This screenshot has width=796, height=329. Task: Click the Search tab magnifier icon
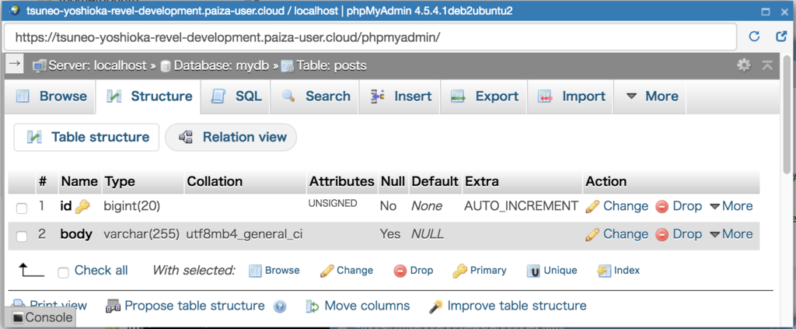point(288,96)
